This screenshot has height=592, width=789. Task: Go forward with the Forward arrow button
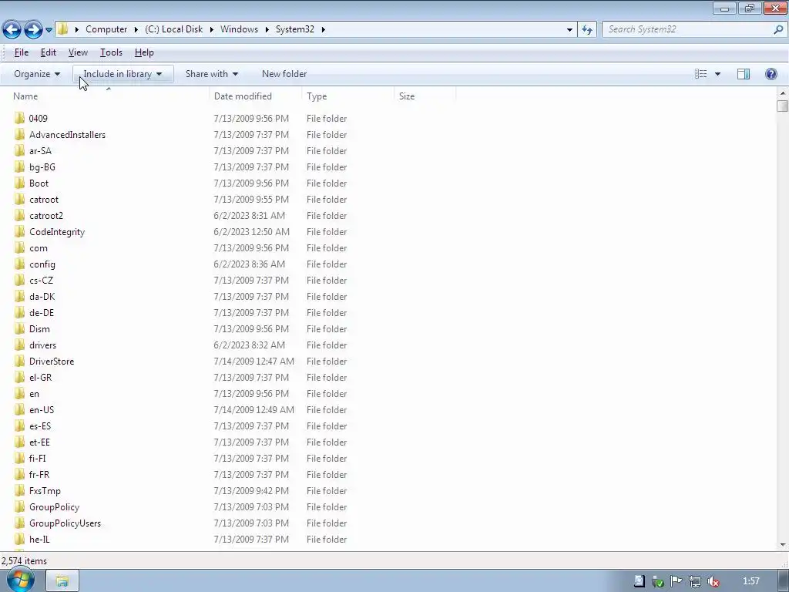point(34,30)
